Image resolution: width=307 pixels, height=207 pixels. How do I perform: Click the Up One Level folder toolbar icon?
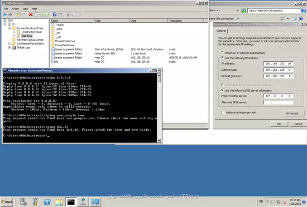click(x=18, y=15)
